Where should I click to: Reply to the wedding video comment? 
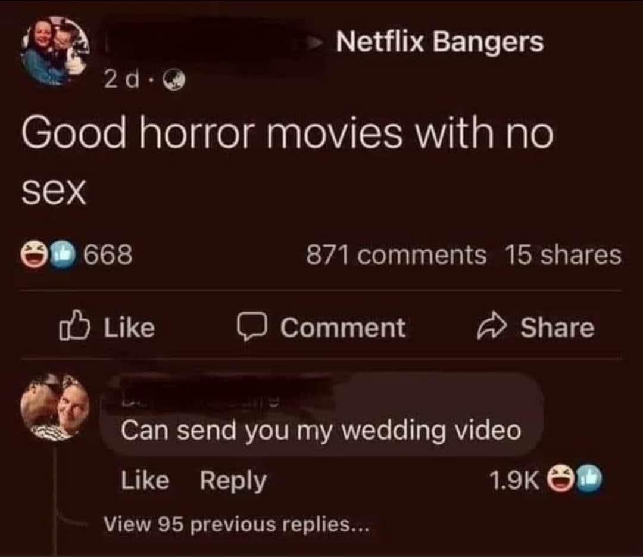[x=233, y=481]
